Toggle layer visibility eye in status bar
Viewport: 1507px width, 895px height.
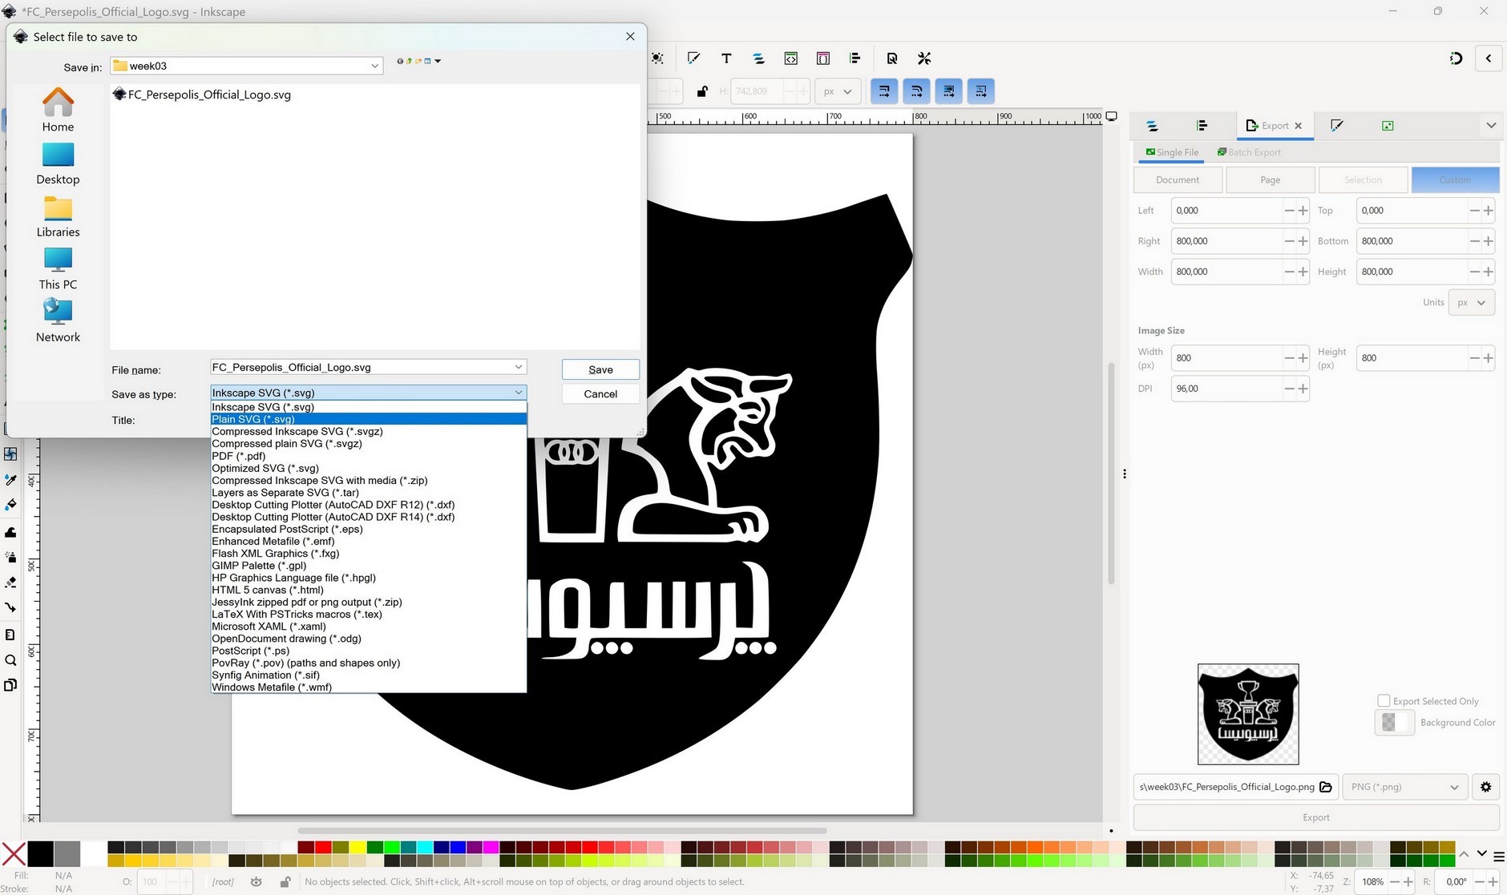click(x=257, y=881)
